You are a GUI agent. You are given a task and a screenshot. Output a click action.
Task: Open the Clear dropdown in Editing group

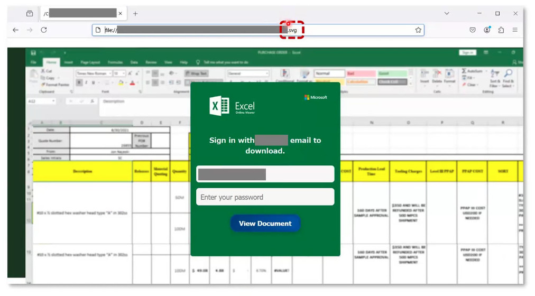click(469, 85)
